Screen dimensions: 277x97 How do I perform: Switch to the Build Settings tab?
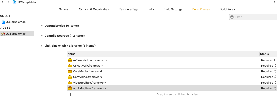pyautogui.click(x=173, y=9)
